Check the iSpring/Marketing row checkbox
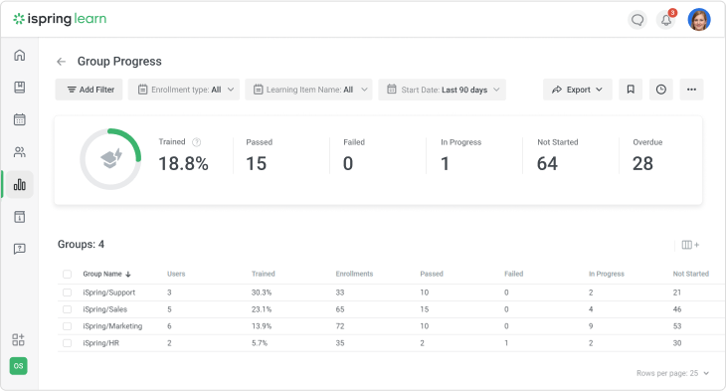This screenshot has height=391, width=726. click(68, 326)
